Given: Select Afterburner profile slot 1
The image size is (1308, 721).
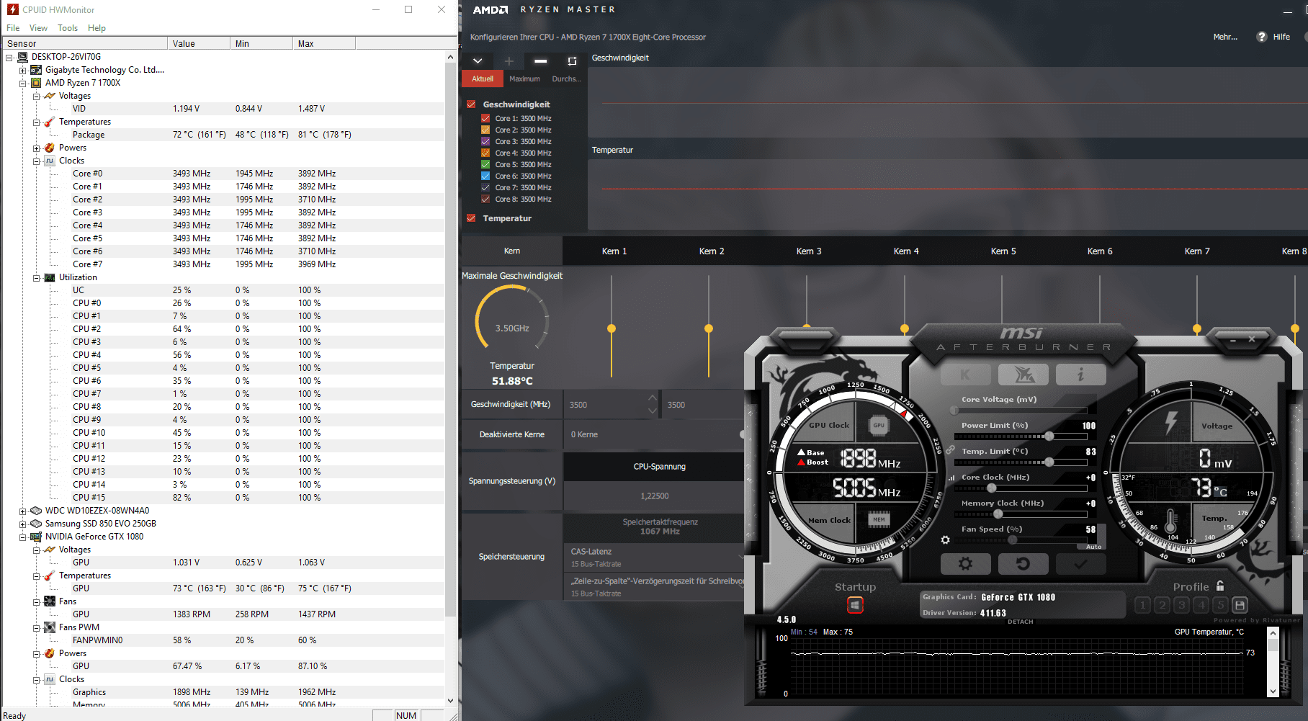Looking at the screenshot, I should 1142,605.
